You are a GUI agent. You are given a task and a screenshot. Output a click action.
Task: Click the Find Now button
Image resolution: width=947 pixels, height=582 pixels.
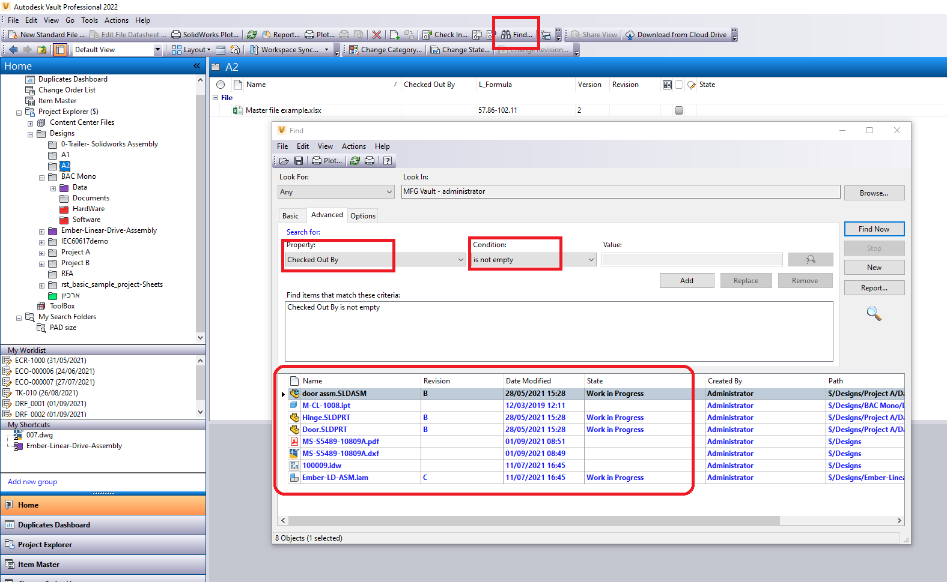[x=874, y=229]
